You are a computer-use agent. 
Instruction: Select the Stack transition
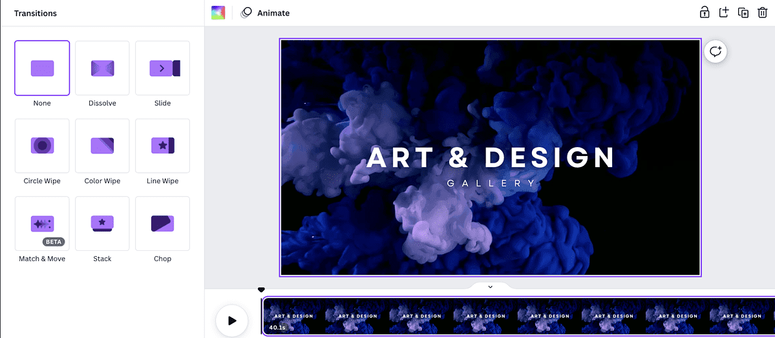click(x=102, y=223)
